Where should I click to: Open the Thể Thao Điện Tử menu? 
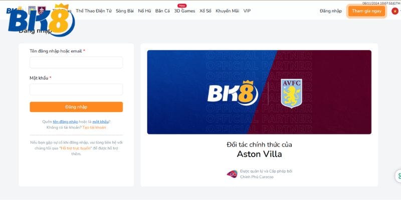pos(94,11)
